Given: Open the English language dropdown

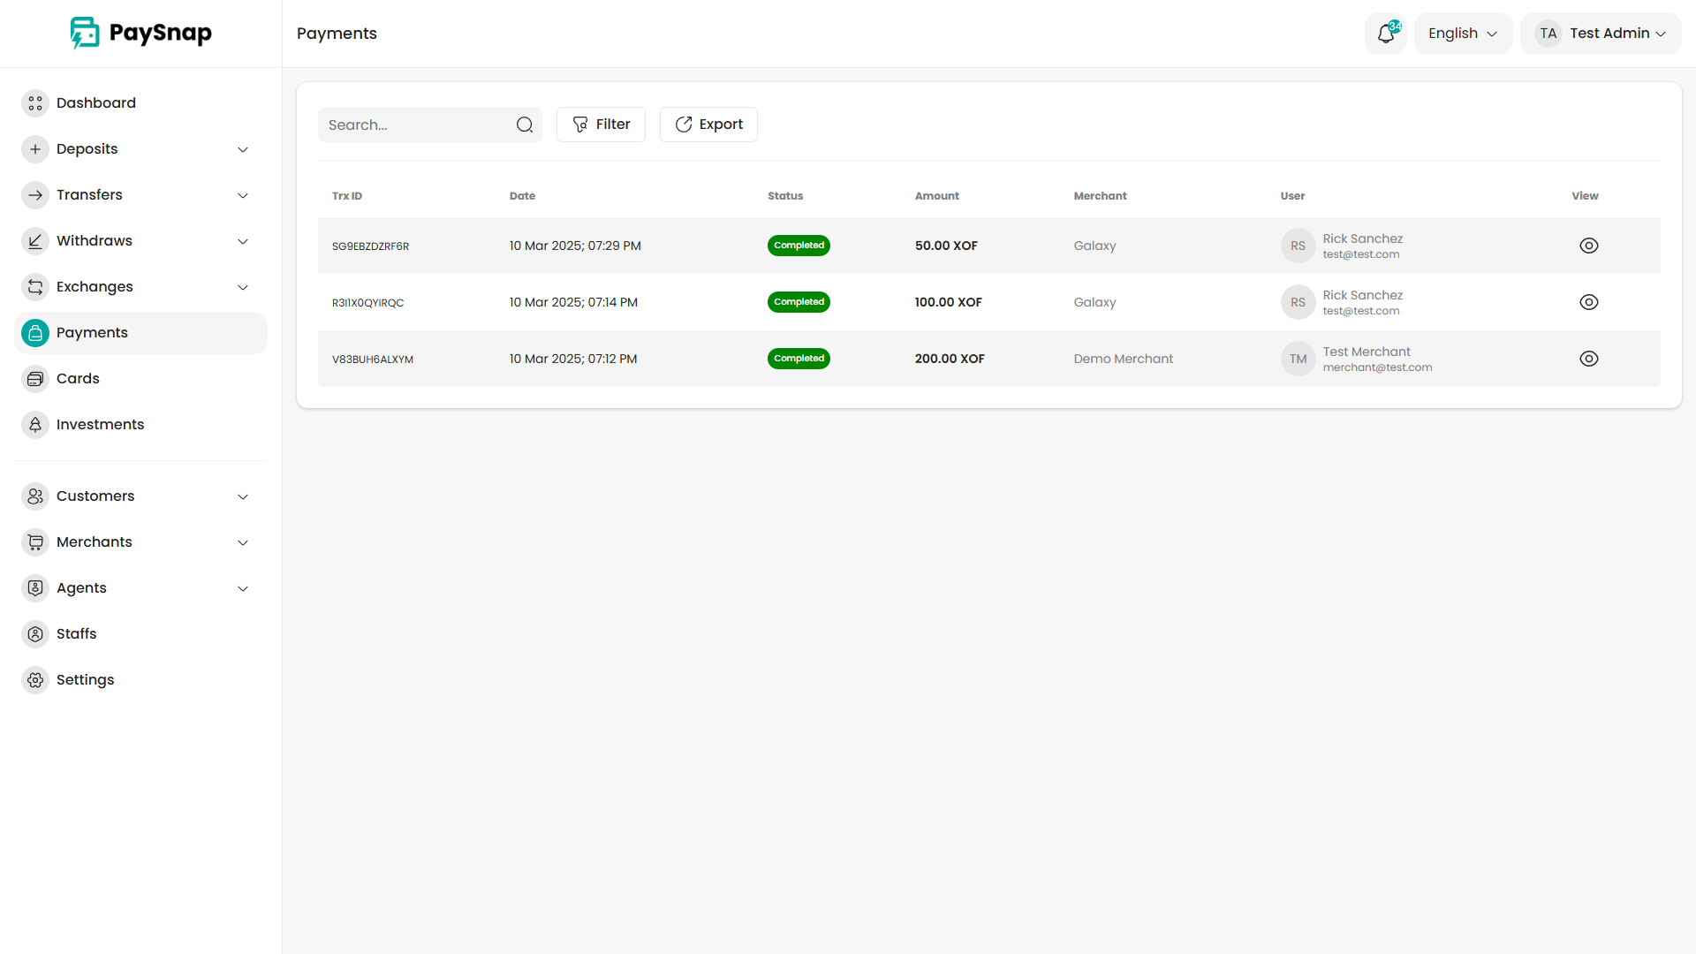Looking at the screenshot, I should pos(1463,34).
